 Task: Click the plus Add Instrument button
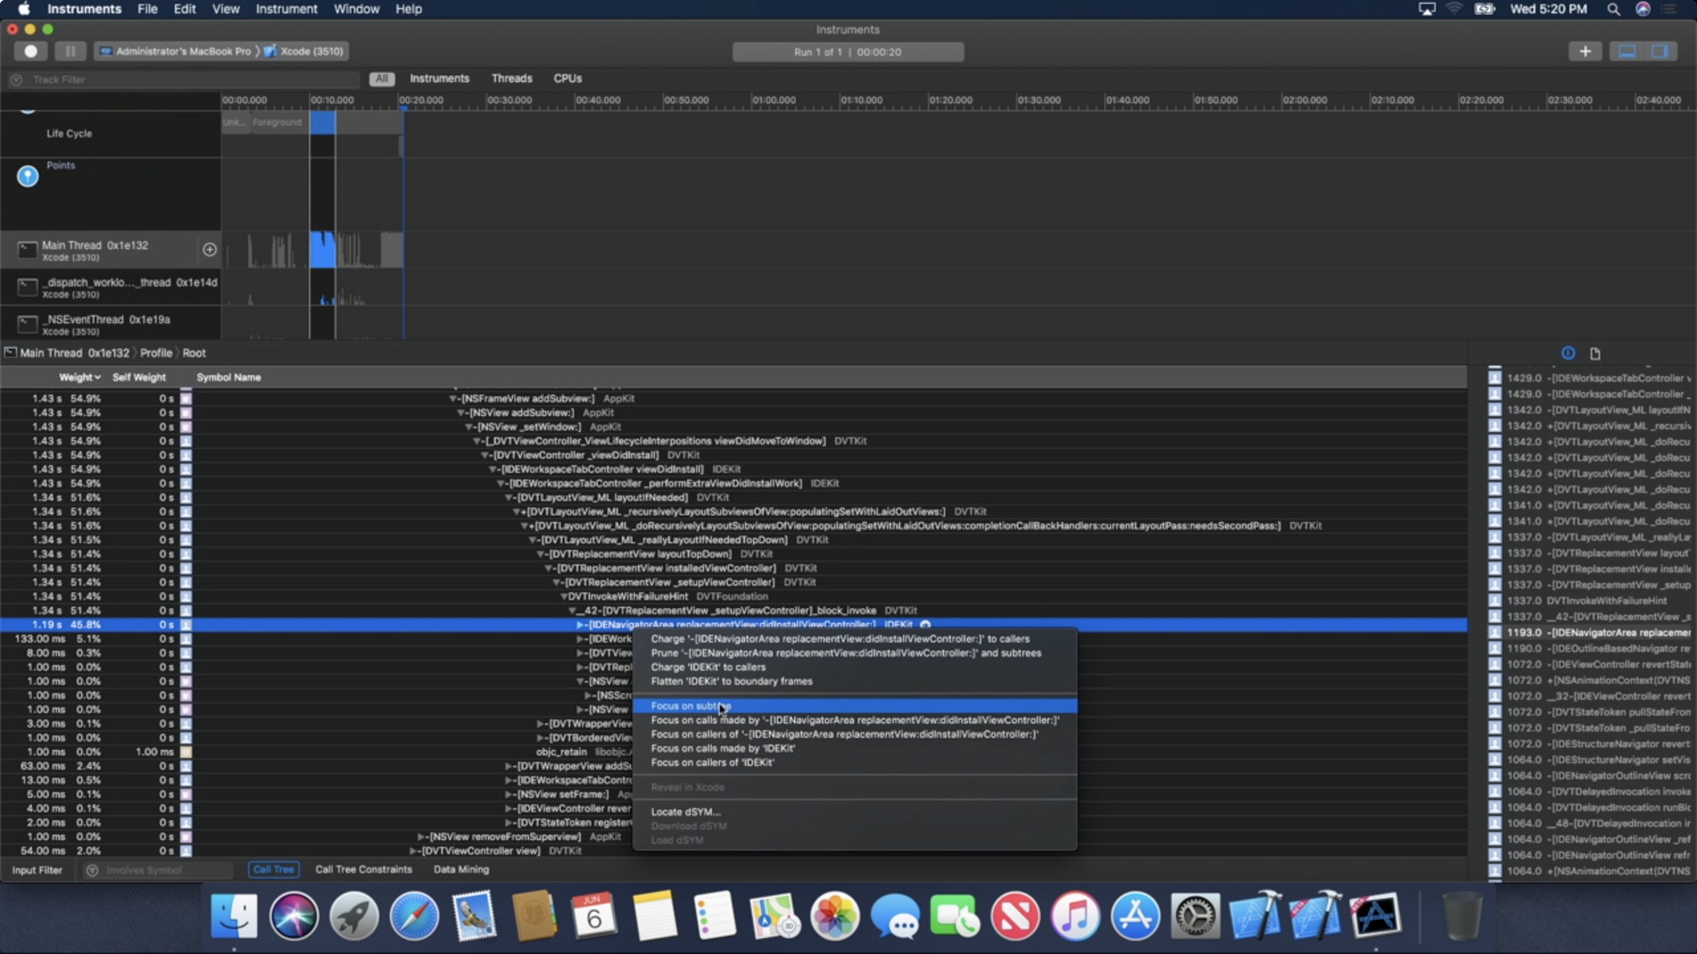click(1585, 51)
